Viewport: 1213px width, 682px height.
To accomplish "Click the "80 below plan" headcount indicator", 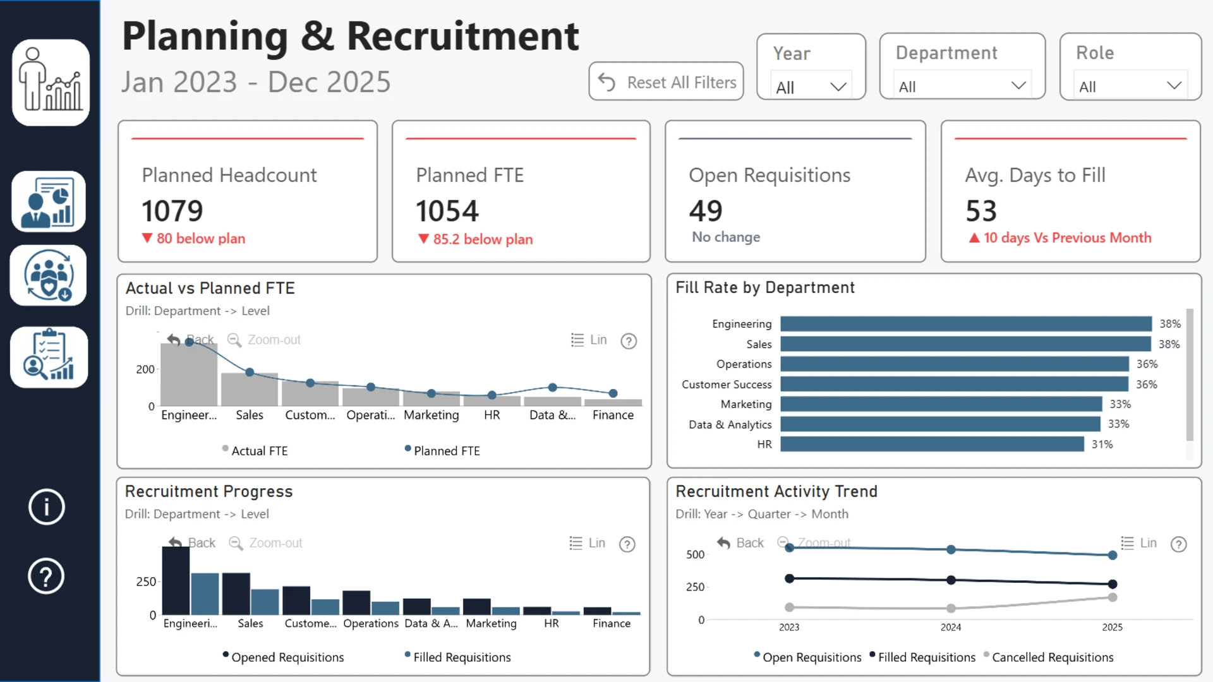I will tap(193, 239).
